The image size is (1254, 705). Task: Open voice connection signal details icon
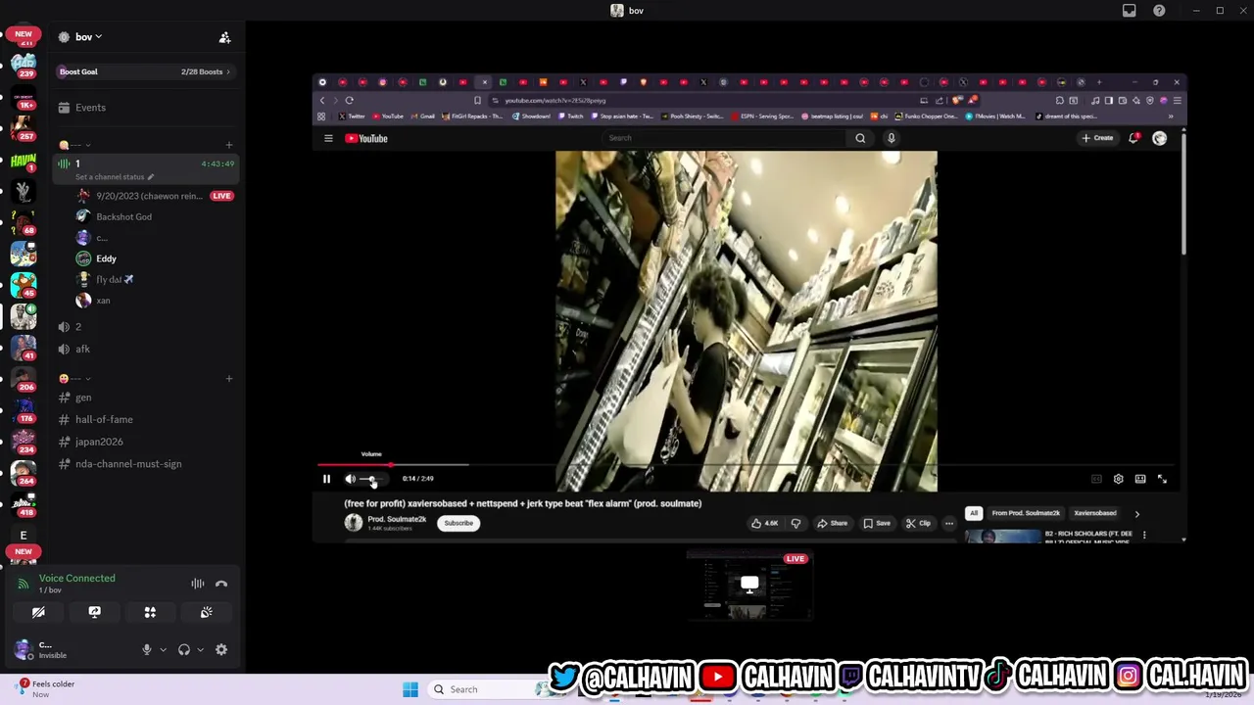24,584
